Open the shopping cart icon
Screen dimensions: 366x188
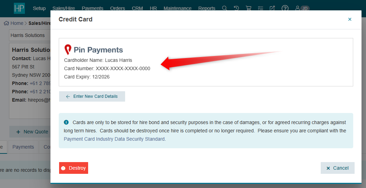(248, 8)
